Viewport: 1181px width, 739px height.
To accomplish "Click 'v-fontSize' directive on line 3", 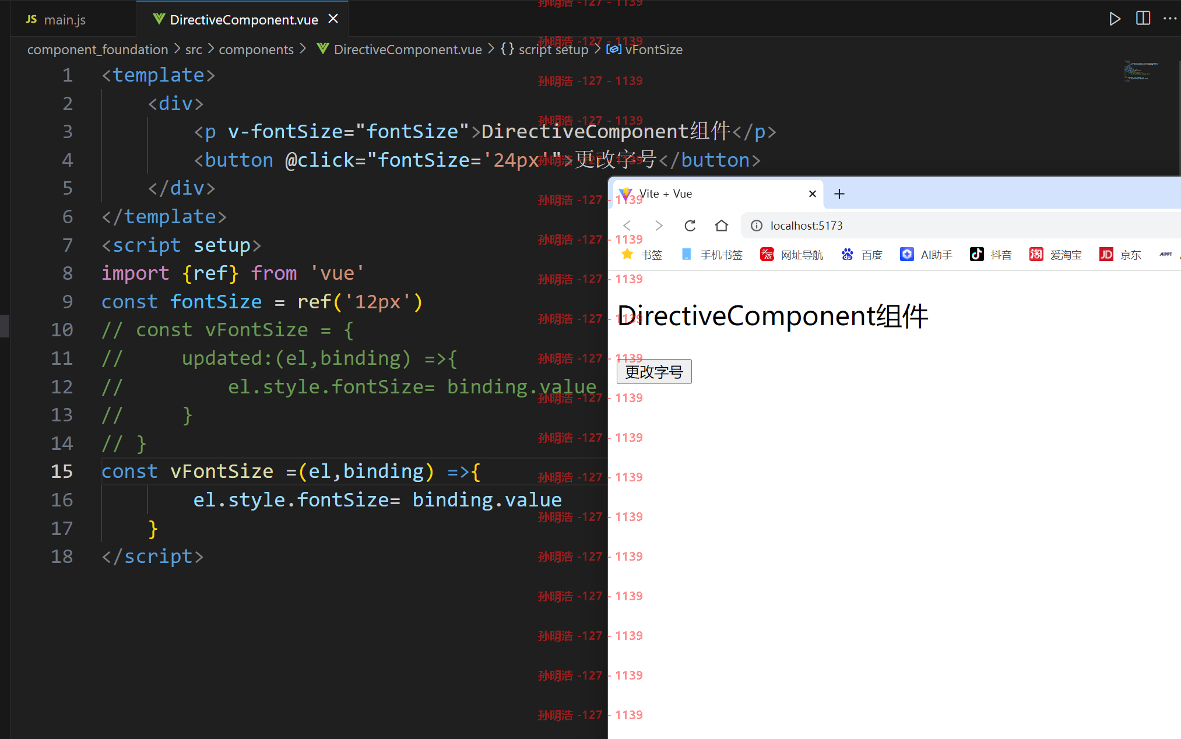I will pos(286,132).
